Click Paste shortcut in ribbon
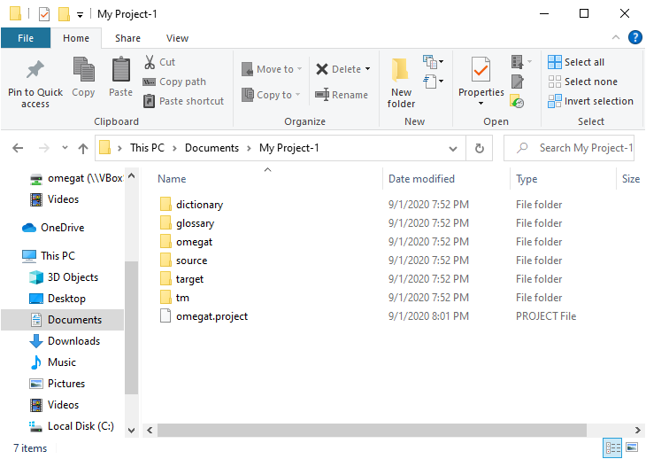The width and height of the screenshot is (646, 459). coord(183,101)
